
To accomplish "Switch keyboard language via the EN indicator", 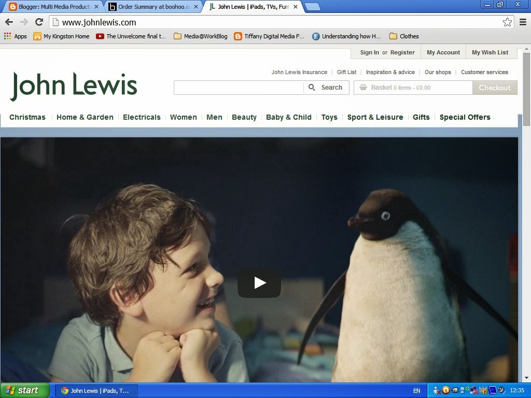I will (416, 390).
